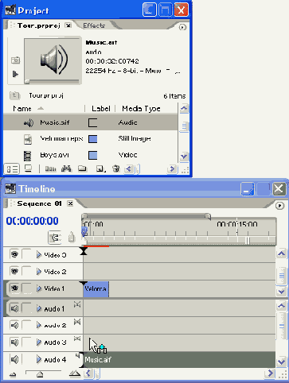
Task: Mute Audio 4 with speaker toggle
Action: coord(14,359)
